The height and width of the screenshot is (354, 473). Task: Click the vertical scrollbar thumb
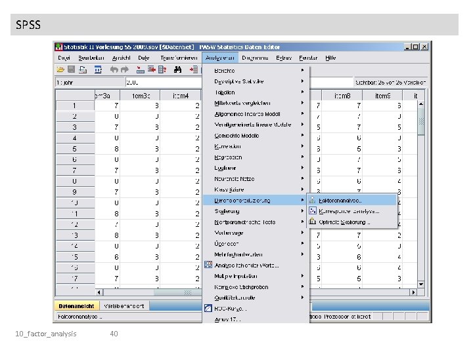pyautogui.click(x=421, y=121)
